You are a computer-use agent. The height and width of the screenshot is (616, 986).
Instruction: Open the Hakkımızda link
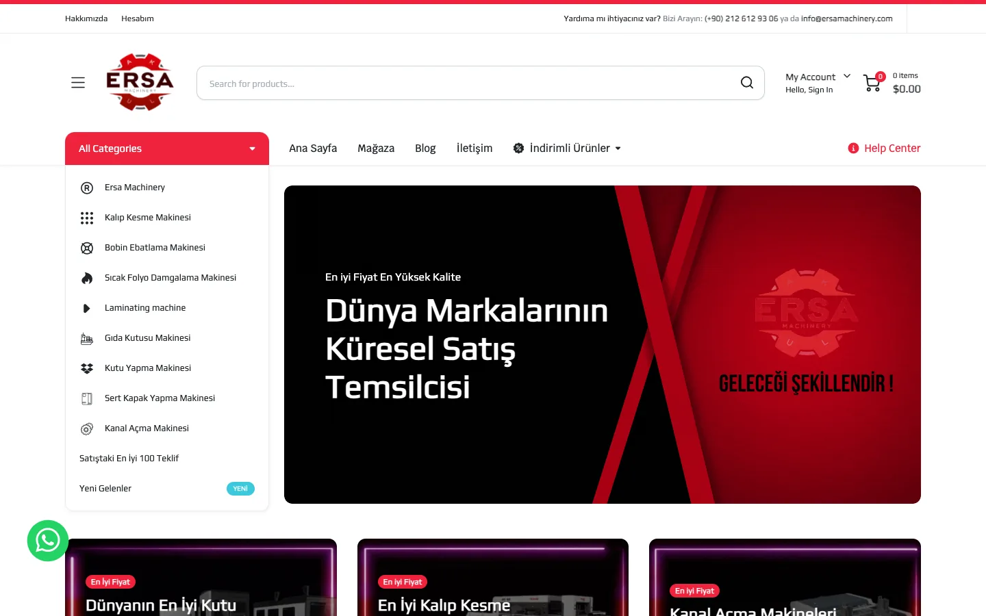pos(86,18)
